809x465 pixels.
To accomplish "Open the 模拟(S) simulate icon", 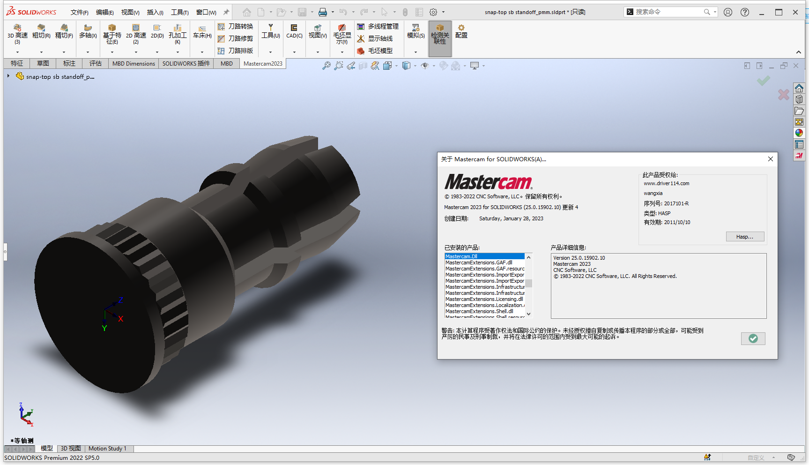I will point(416,31).
